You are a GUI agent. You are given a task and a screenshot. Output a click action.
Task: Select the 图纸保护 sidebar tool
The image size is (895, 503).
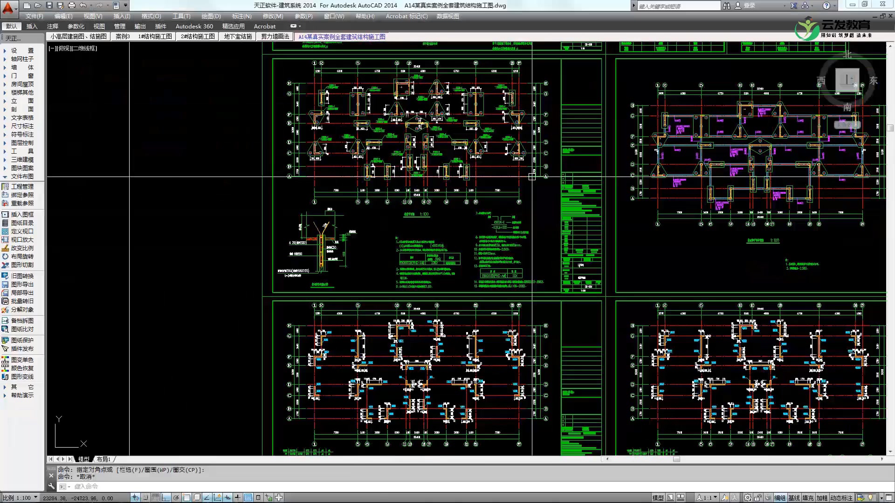(22, 340)
